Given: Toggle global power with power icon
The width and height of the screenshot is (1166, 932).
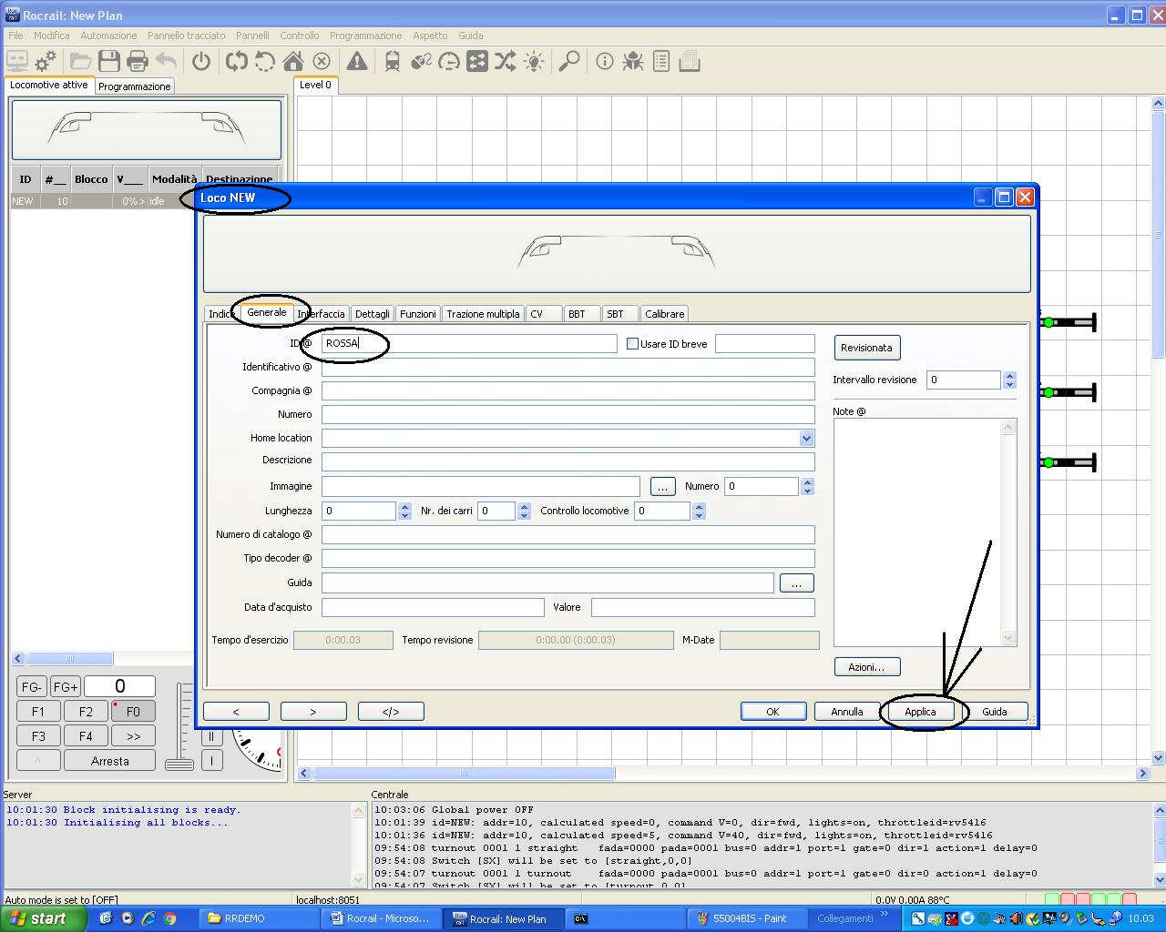Looking at the screenshot, I should click(x=201, y=61).
